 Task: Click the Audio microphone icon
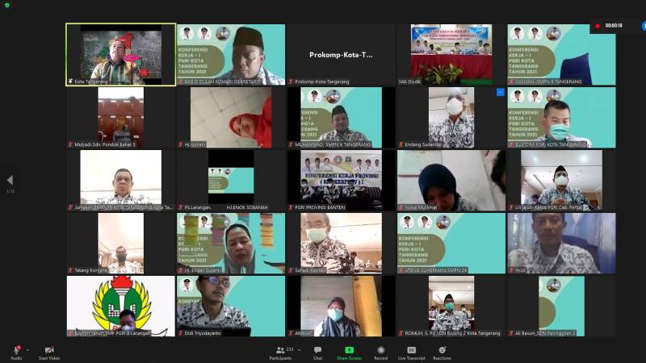click(x=15, y=350)
